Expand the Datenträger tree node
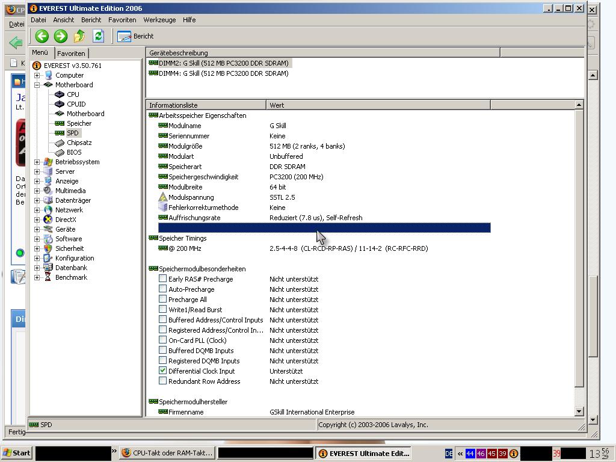The height and width of the screenshot is (462, 616). [37, 200]
